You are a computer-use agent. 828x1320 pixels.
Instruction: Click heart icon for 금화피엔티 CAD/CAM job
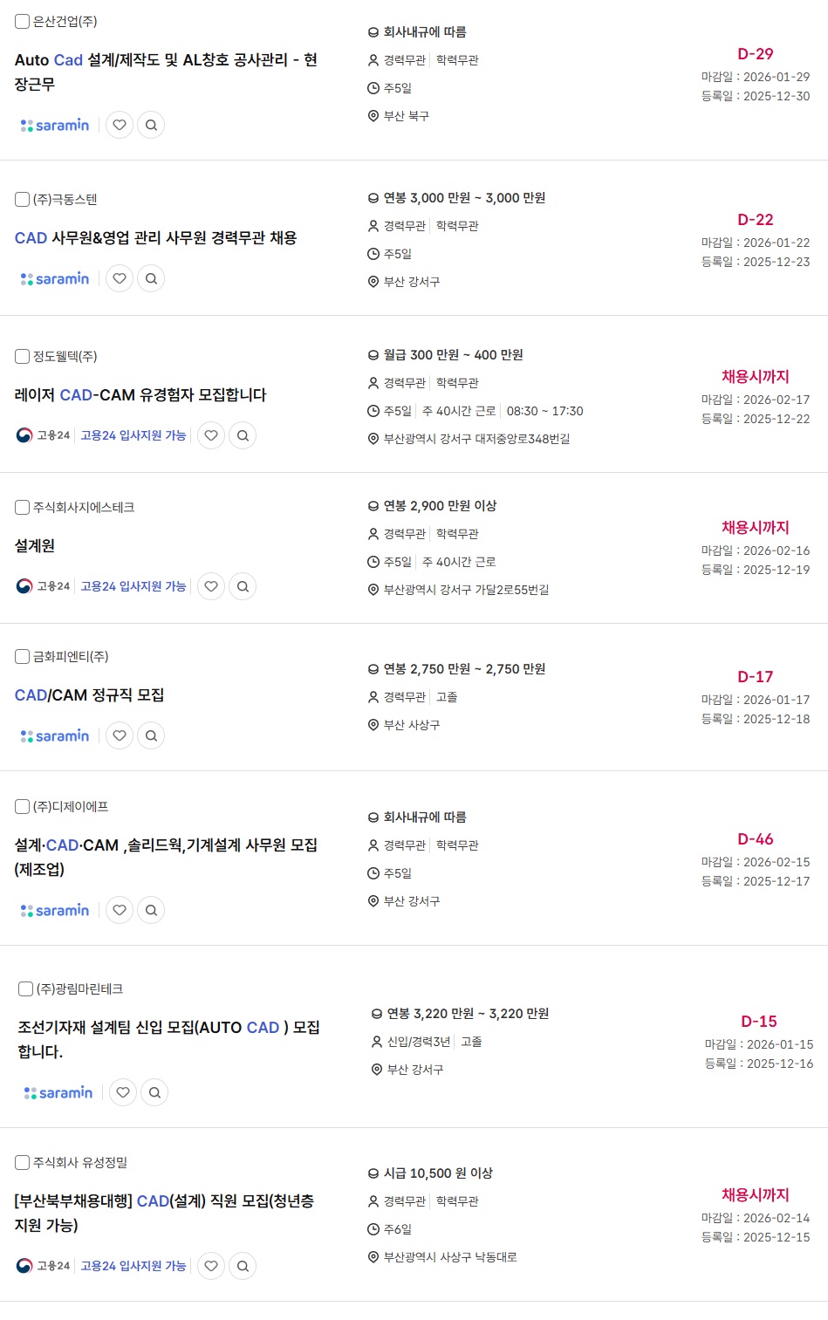pyautogui.click(x=120, y=735)
